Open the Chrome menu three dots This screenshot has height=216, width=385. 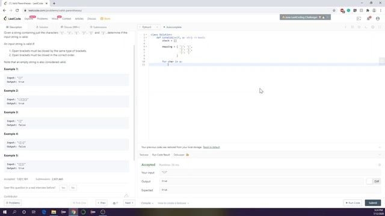[x=381, y=11]
